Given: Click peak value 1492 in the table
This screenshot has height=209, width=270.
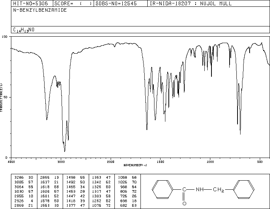Looking at the screenshot, I should coord(71,182).
